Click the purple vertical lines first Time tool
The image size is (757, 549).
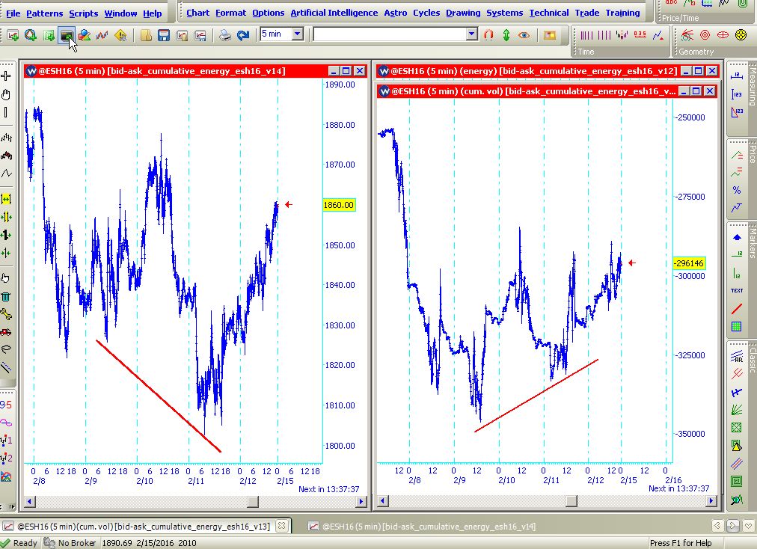click(586, 34)
